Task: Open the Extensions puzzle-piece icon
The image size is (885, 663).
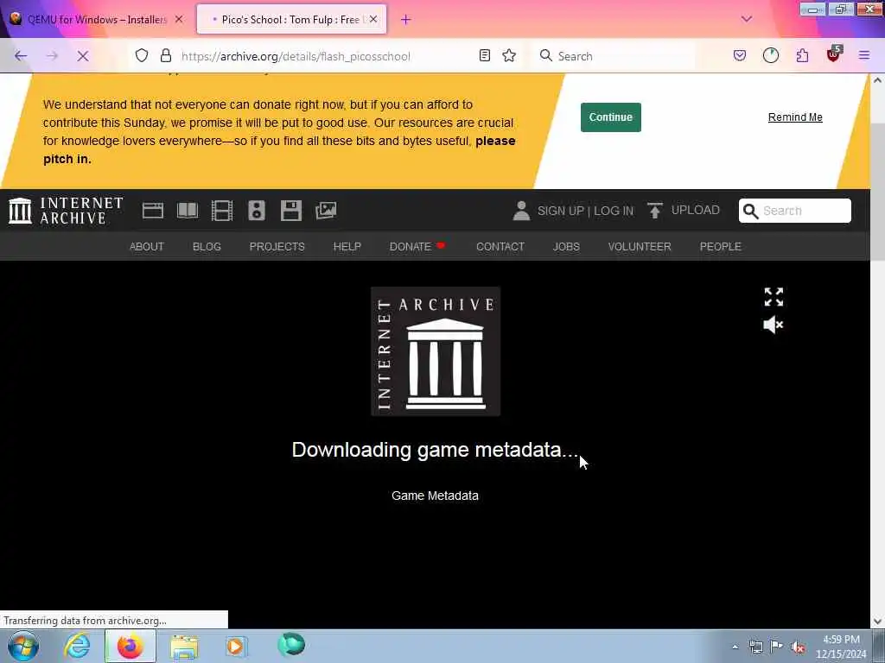Action: click(x=802, y=55)
